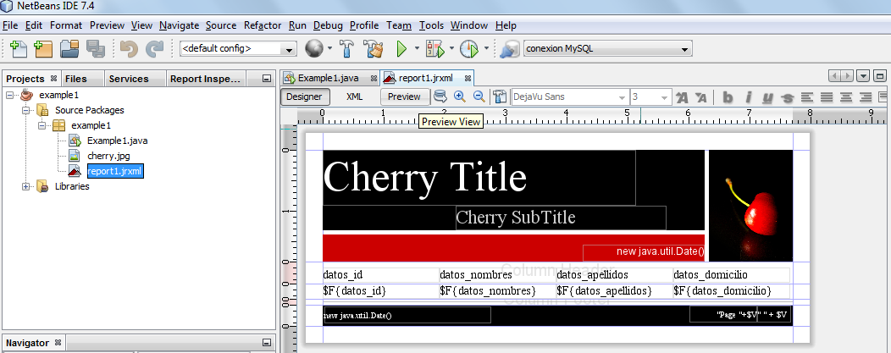Click the Debug Project icon
The height and width of the screenshot is (353, 891).
coord(434,49)
